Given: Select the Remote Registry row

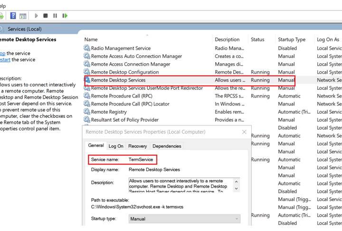Looking at the screenshot, I should coord(109,112).
